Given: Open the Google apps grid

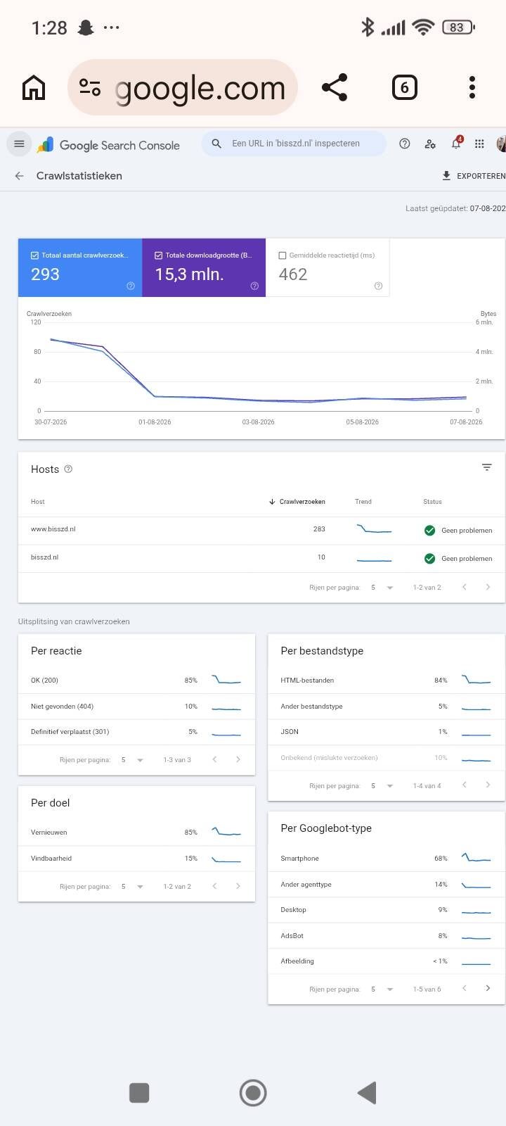Looking at the screenshot, I should coord(479,144).
